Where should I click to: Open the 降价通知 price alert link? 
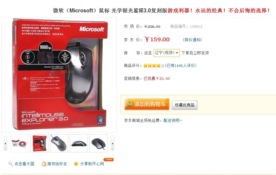coord(192,40)
